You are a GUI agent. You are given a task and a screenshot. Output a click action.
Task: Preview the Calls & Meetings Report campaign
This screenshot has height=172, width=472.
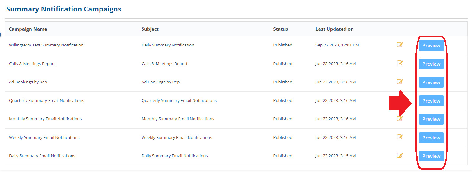coord(431,64)
